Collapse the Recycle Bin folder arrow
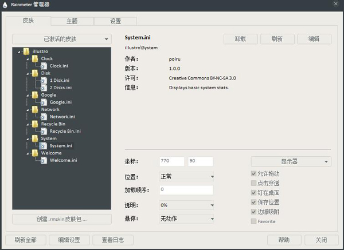The height and width of the screenshot is (250, 344). click(x=28, y=125)
